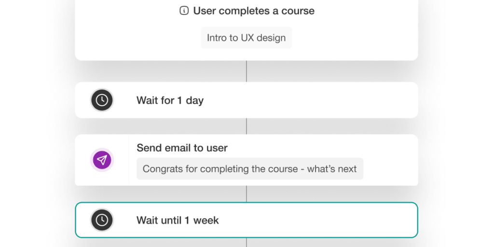Click the connector between trigger and Wait for 1 day
Image resolution: width=494 pixels, height=247 pixels.
[247, 71]
